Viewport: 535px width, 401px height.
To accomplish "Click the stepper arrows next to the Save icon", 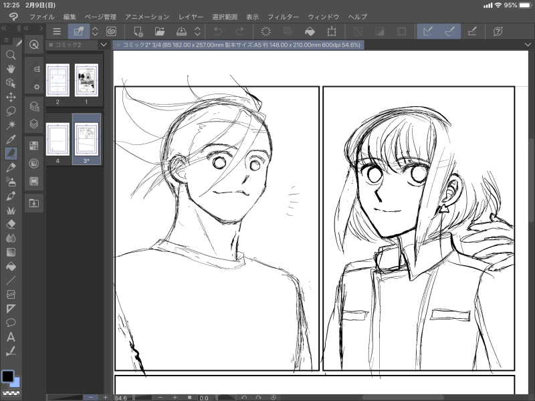I will 197,31.
